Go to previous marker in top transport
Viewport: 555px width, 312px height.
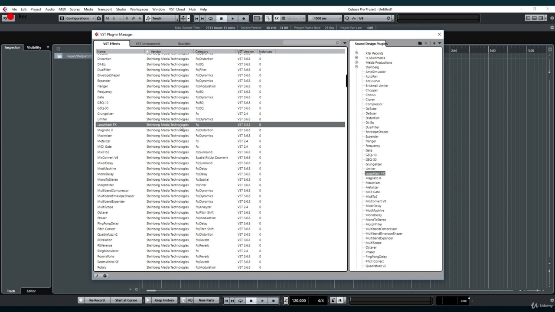[196, 18]
